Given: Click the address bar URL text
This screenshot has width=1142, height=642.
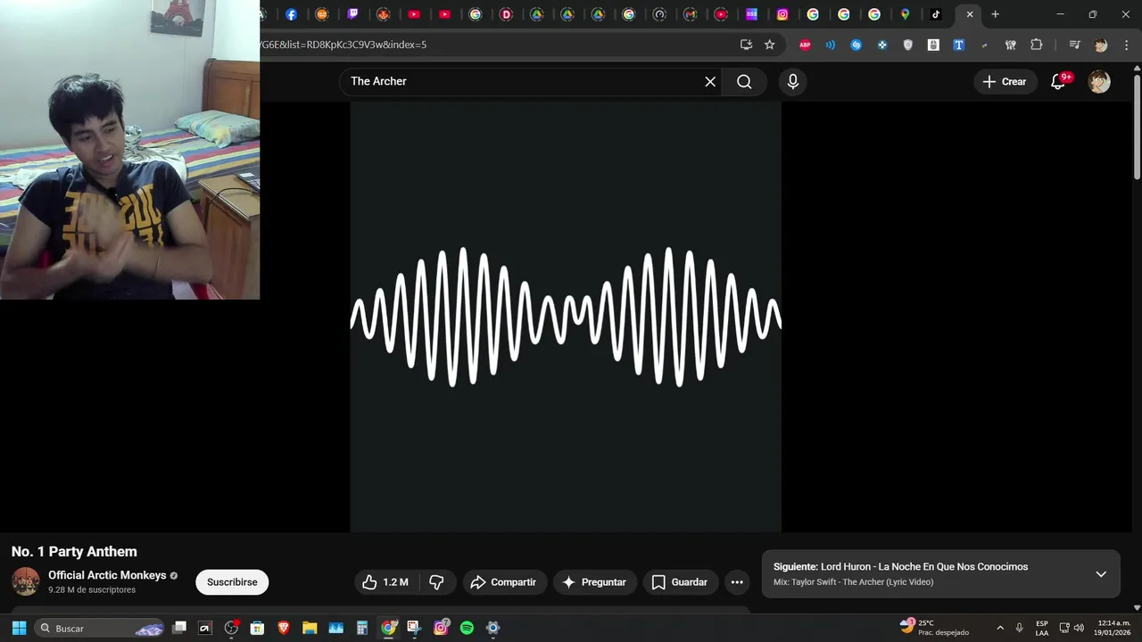Looking at the screenshot, I should pyautogui.click(x=343, y=45).
